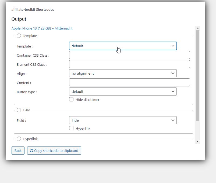The image size is (216, 183).
Task: Open the Apple iPhone 13 Mitternacht link
Action: [42, 28]
